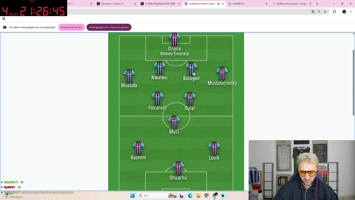Open the Chrome extensions puzzle icon
The height and width of the screenshot is (200, 355).
tap(334, 12)
